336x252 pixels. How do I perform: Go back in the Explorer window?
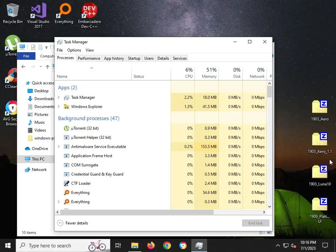coord(23,67)
